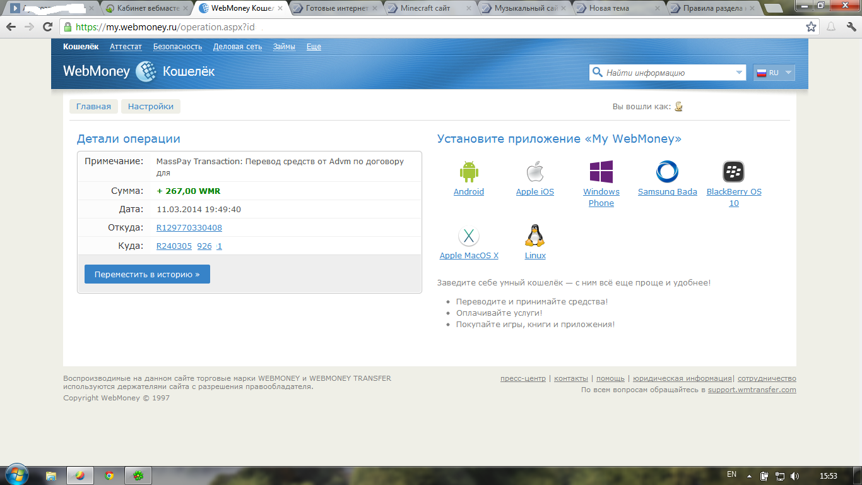Open помощь footer link
862x485 pixels.
[x=610, y=378]
